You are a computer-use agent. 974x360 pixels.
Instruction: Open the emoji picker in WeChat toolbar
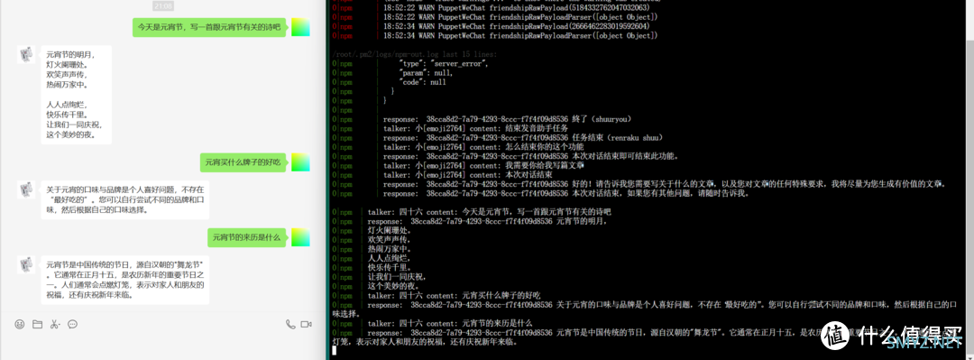click(x=20, y=324)
